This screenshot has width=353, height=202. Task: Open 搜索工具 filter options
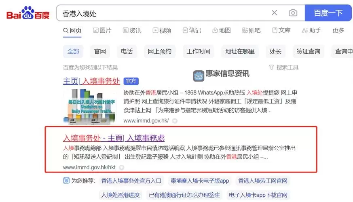point(284,67)
